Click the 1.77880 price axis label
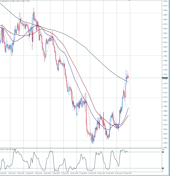 click(x=165, y=61)
